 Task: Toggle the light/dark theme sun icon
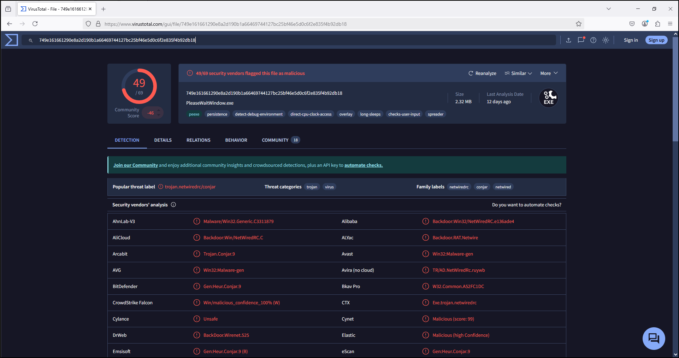606,40
